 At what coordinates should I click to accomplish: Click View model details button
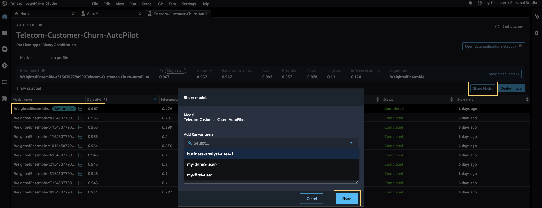pos(504,74)
